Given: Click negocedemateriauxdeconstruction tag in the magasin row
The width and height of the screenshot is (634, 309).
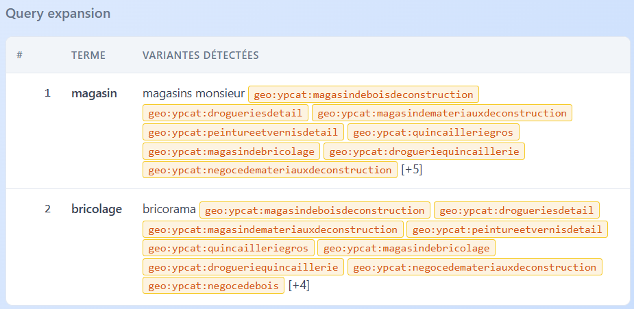Looking at the screenshot, I should pyautogui.click(x=269, y=170).
